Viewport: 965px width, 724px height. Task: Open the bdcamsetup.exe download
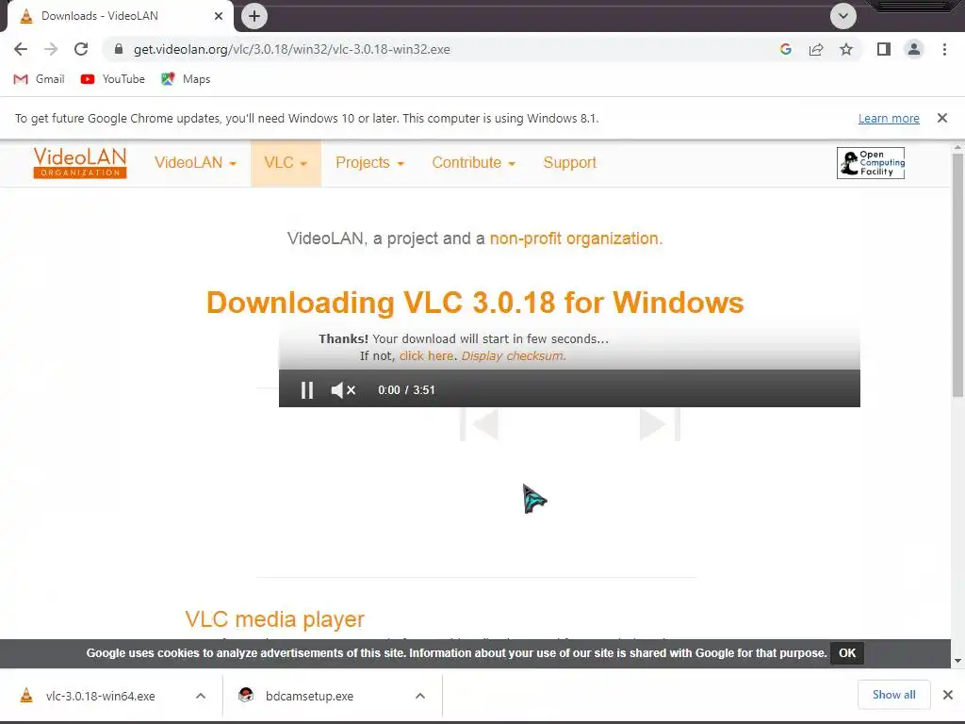[x=308, y=696]
